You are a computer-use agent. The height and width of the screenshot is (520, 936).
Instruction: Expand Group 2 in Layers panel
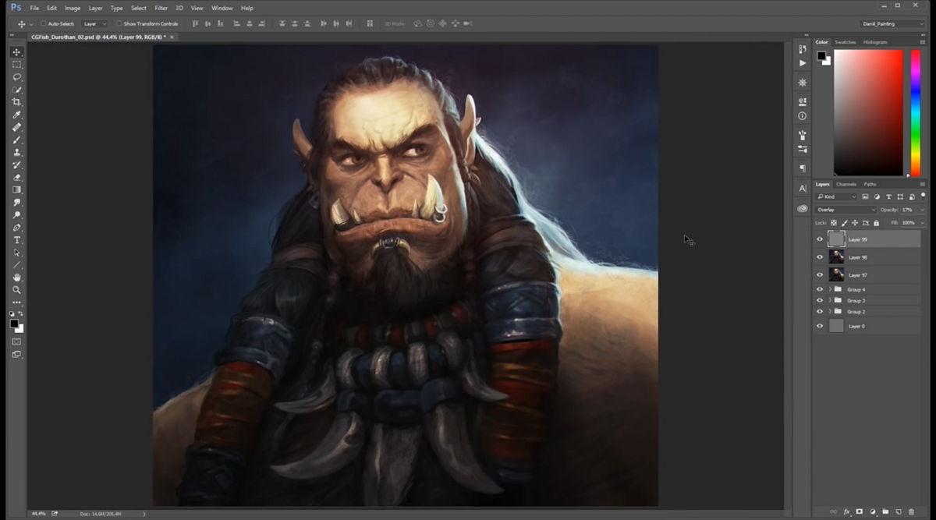point(829,311)
